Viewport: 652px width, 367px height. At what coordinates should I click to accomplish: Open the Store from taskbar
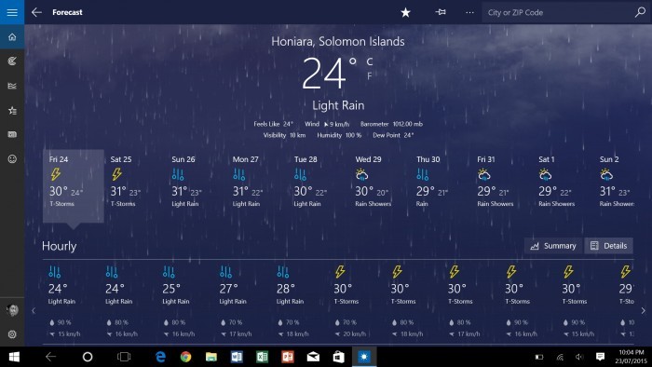click(x=338, y=357)
